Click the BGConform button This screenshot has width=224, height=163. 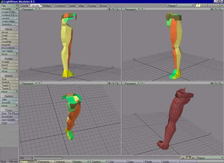pos(9,48)
